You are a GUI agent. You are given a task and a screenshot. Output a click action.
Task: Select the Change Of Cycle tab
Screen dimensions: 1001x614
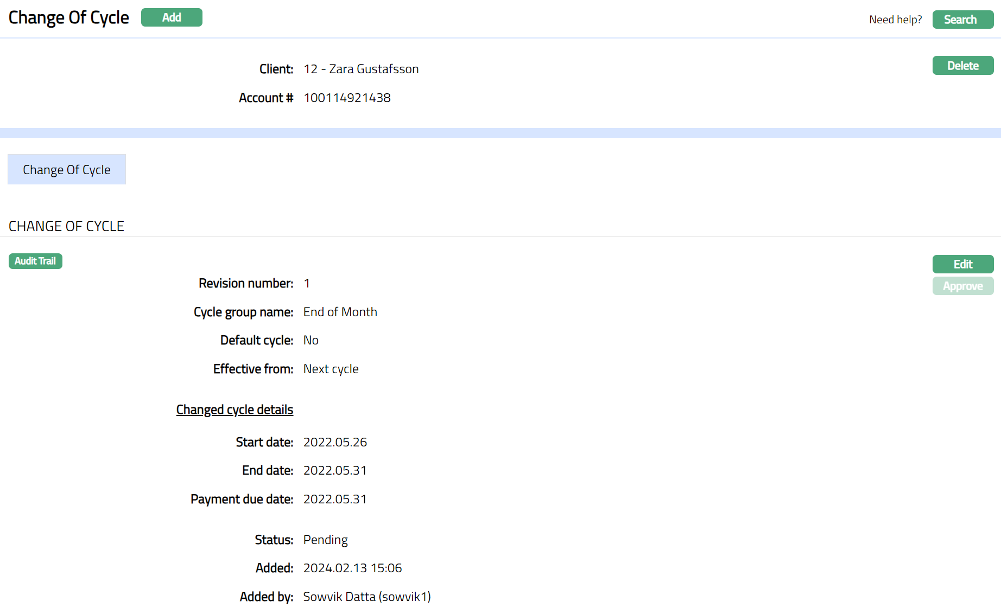pyautogui.click(x=67, y=170)
